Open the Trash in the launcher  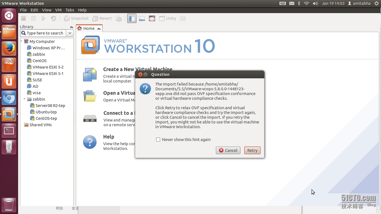(x=9, y=205)
